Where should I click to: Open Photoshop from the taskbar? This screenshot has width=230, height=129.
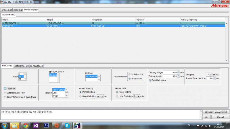point(46,126)
